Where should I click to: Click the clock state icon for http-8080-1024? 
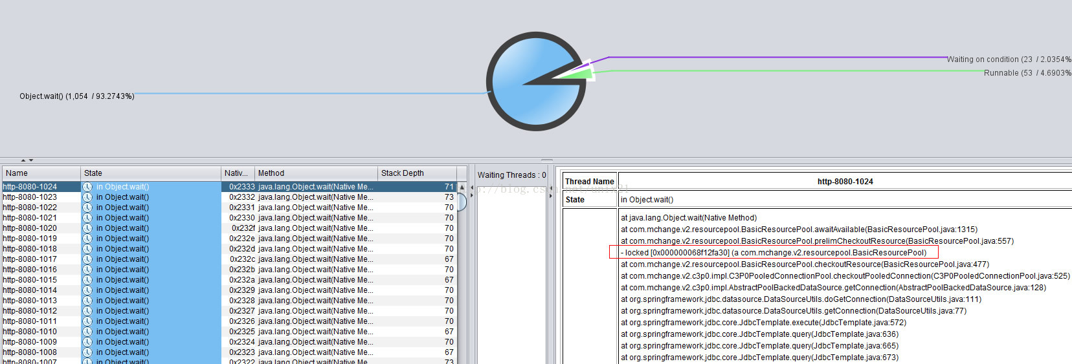click(87, 187)
